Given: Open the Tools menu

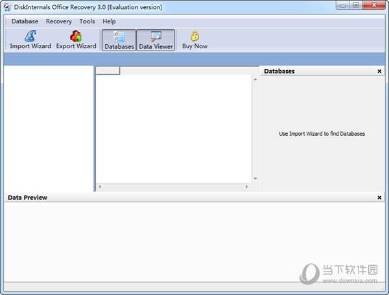Looking at the screenshot, I should pos(87,21).
